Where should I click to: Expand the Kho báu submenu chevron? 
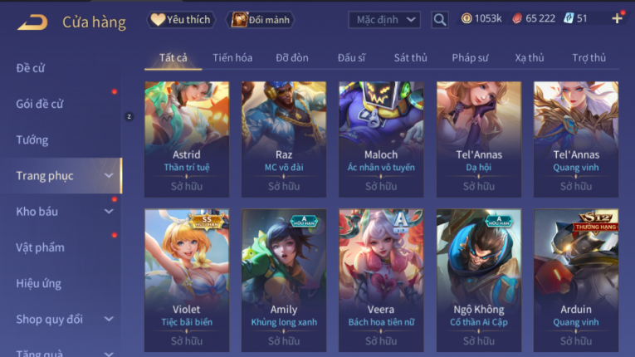(109, 212)
